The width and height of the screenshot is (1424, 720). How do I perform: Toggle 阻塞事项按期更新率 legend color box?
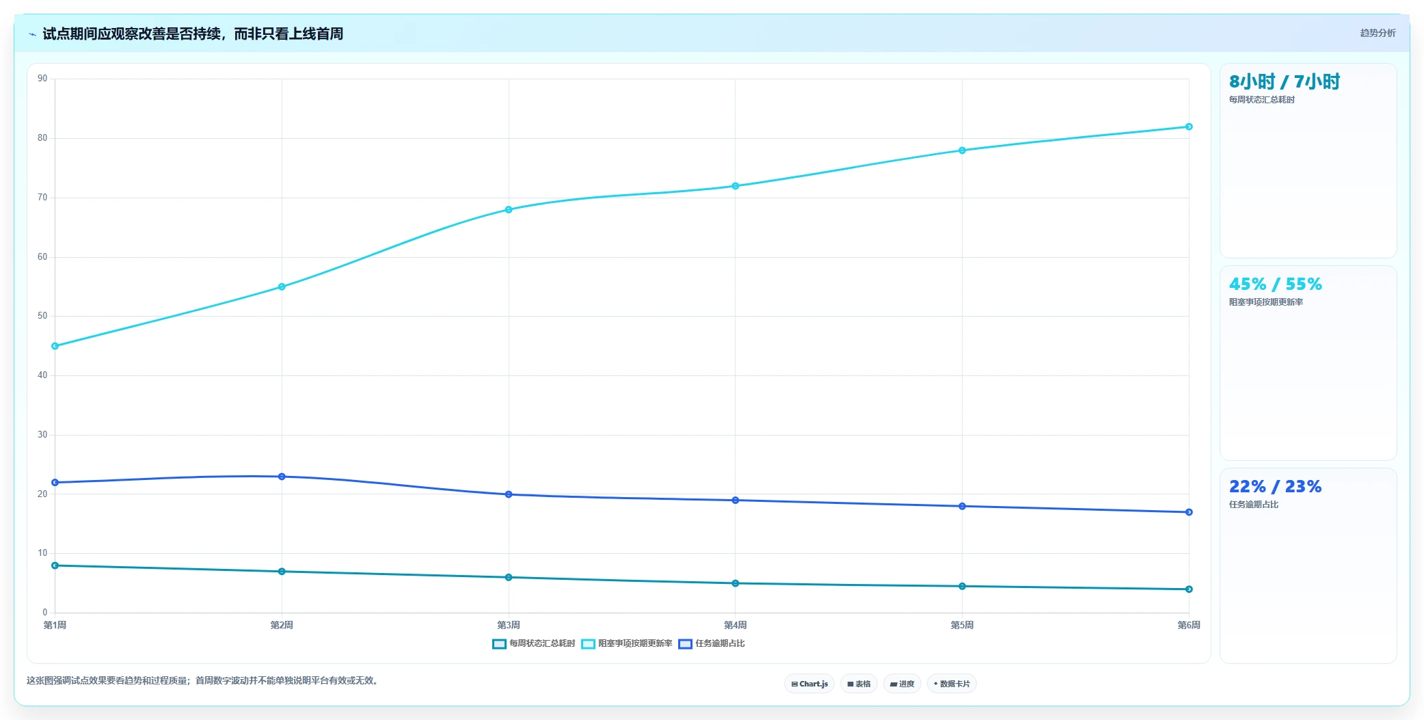[x=588, y=644]
